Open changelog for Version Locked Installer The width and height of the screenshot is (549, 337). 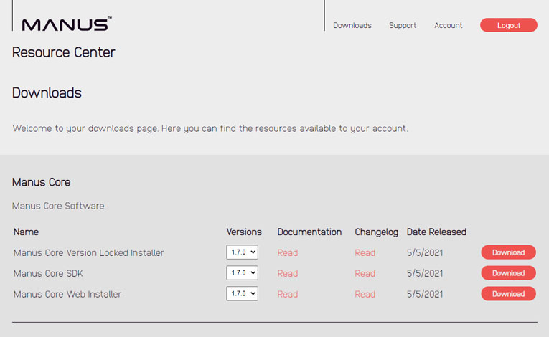coord(365,252)
